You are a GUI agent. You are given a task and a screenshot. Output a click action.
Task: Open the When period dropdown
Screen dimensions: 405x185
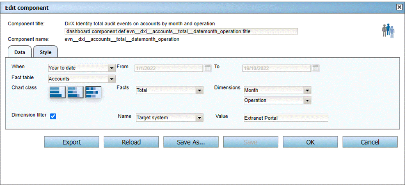(x=112, y=68)
